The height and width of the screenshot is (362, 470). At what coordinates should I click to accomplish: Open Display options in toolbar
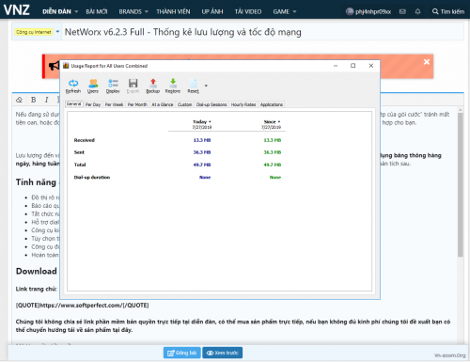[113, 87]
